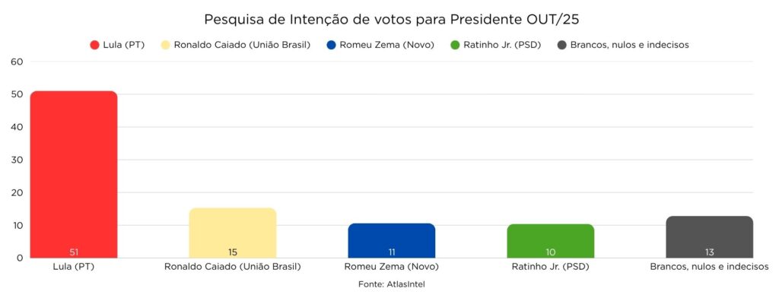This screenshot has width=779, height=304.
Task: Click the red Lula (PT) legend dot
Action: point(95,45)
